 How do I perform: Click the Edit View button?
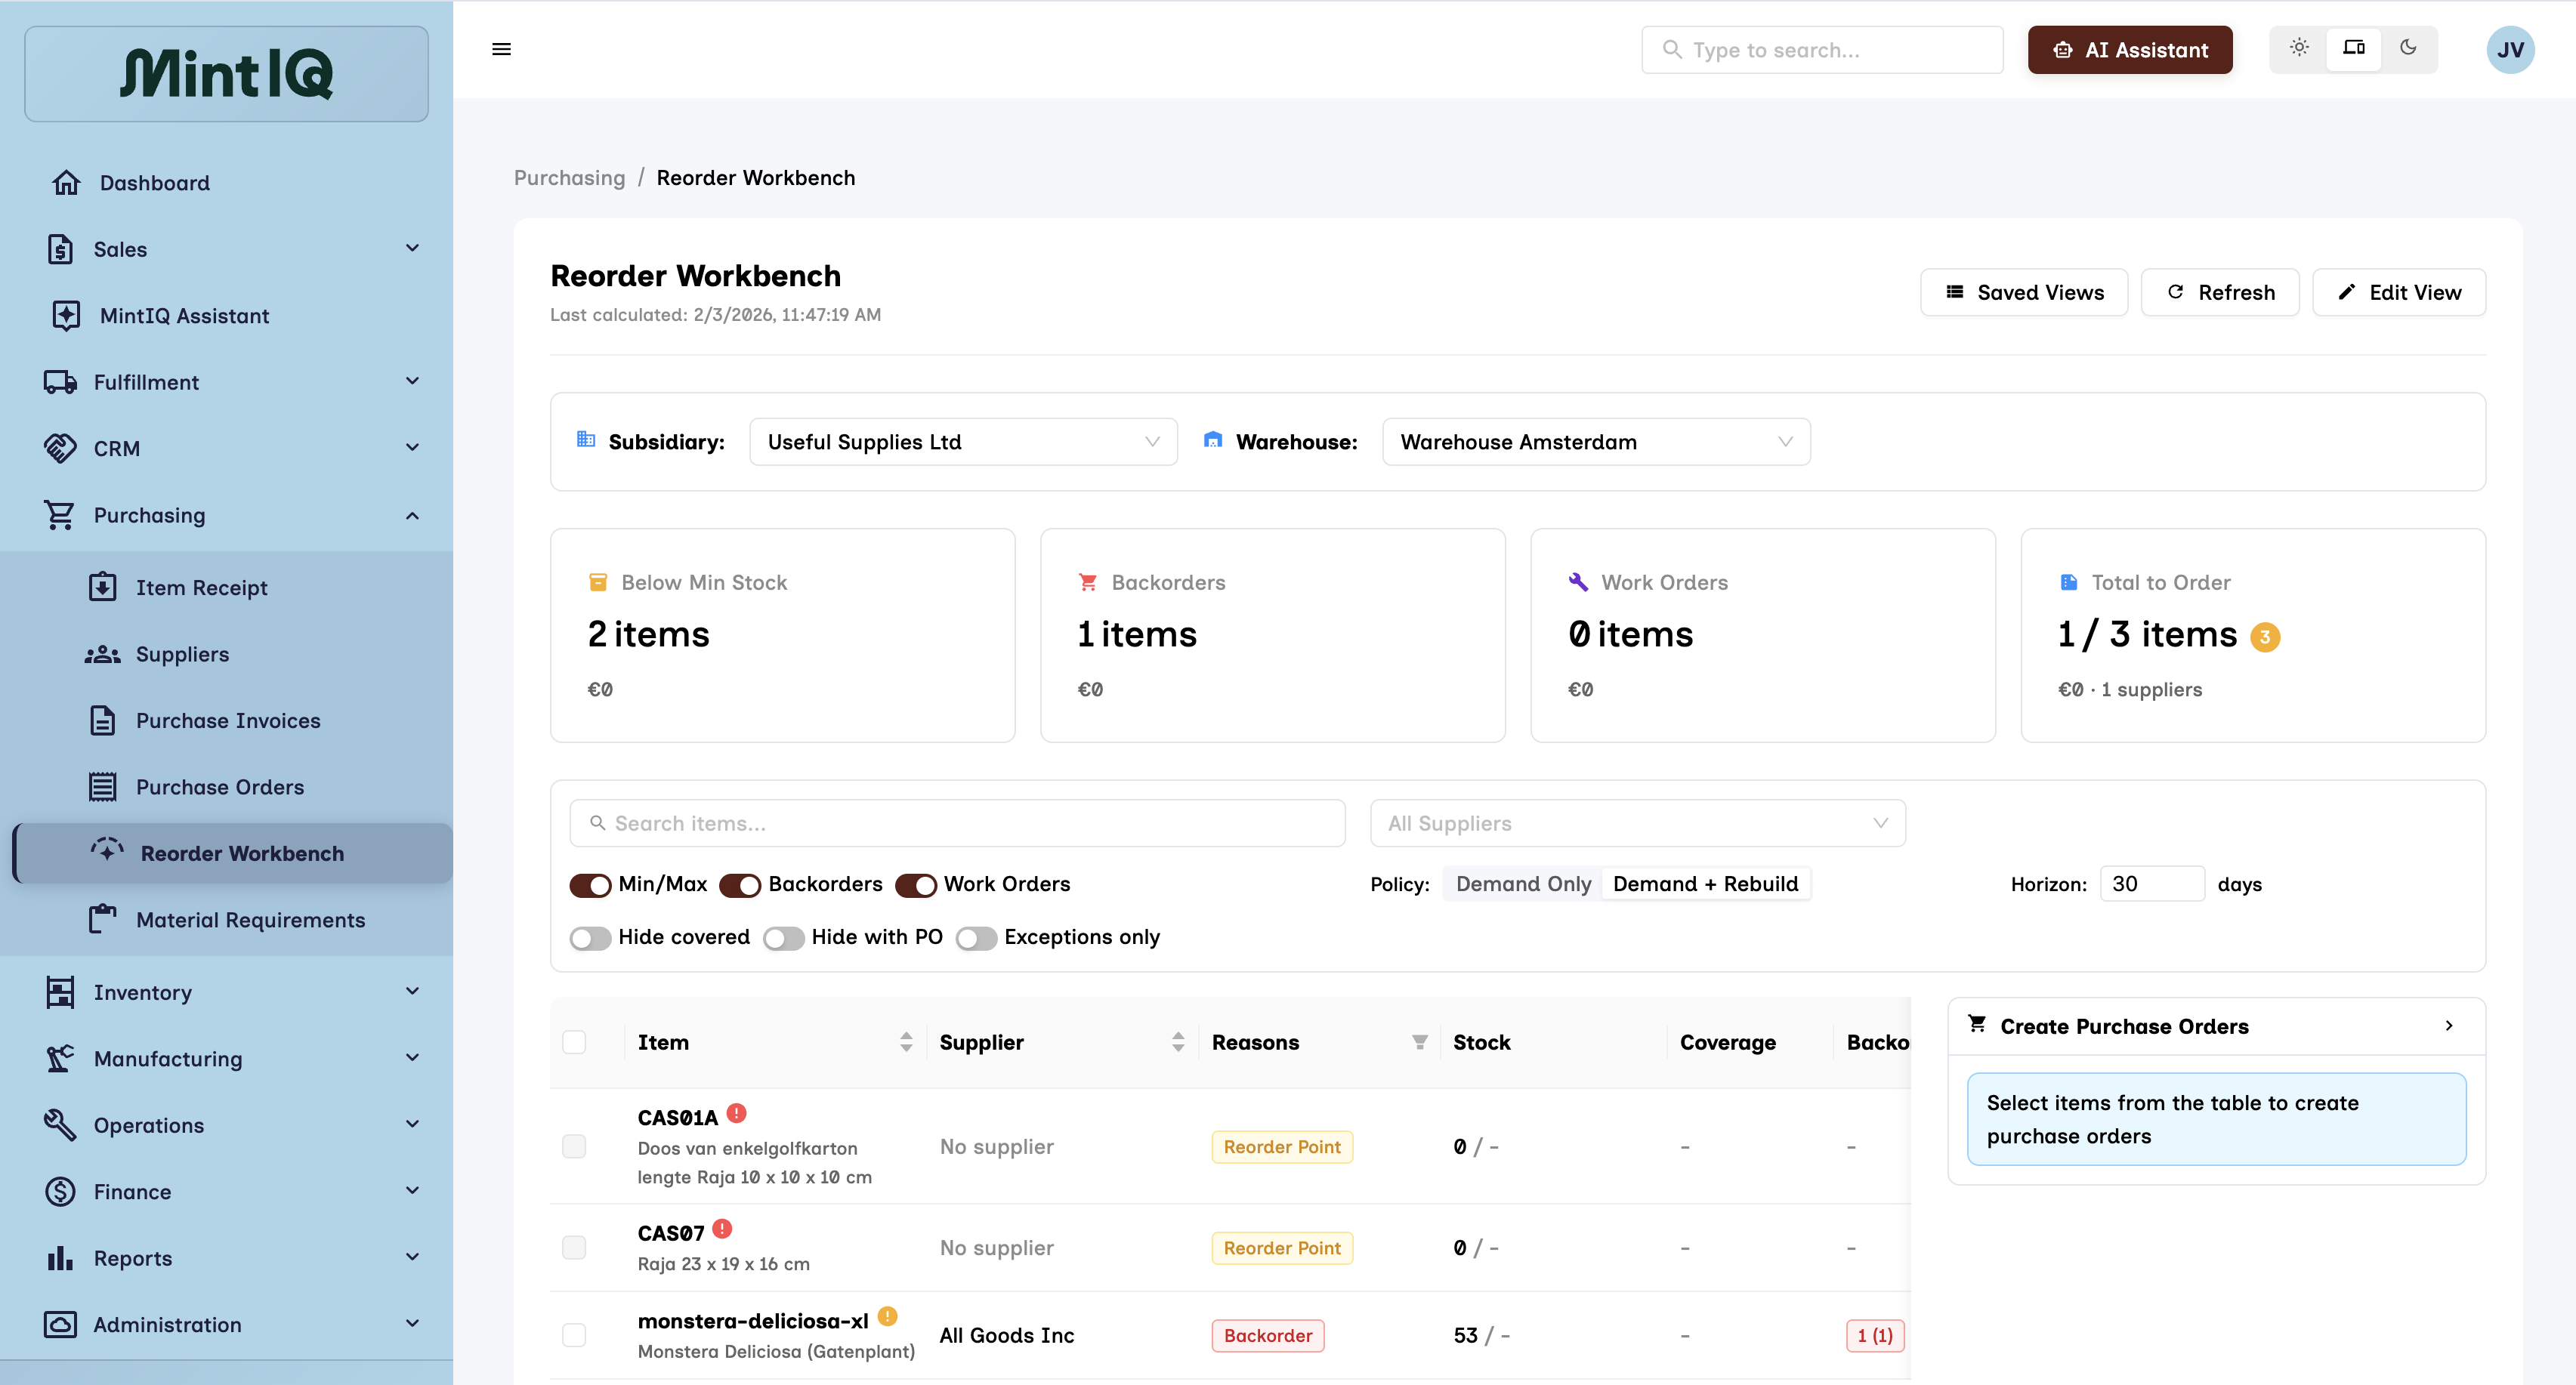[x=2399, y=292]
